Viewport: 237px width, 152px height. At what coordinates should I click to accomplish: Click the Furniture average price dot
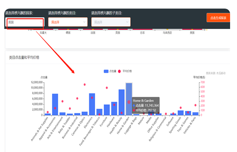107,88
